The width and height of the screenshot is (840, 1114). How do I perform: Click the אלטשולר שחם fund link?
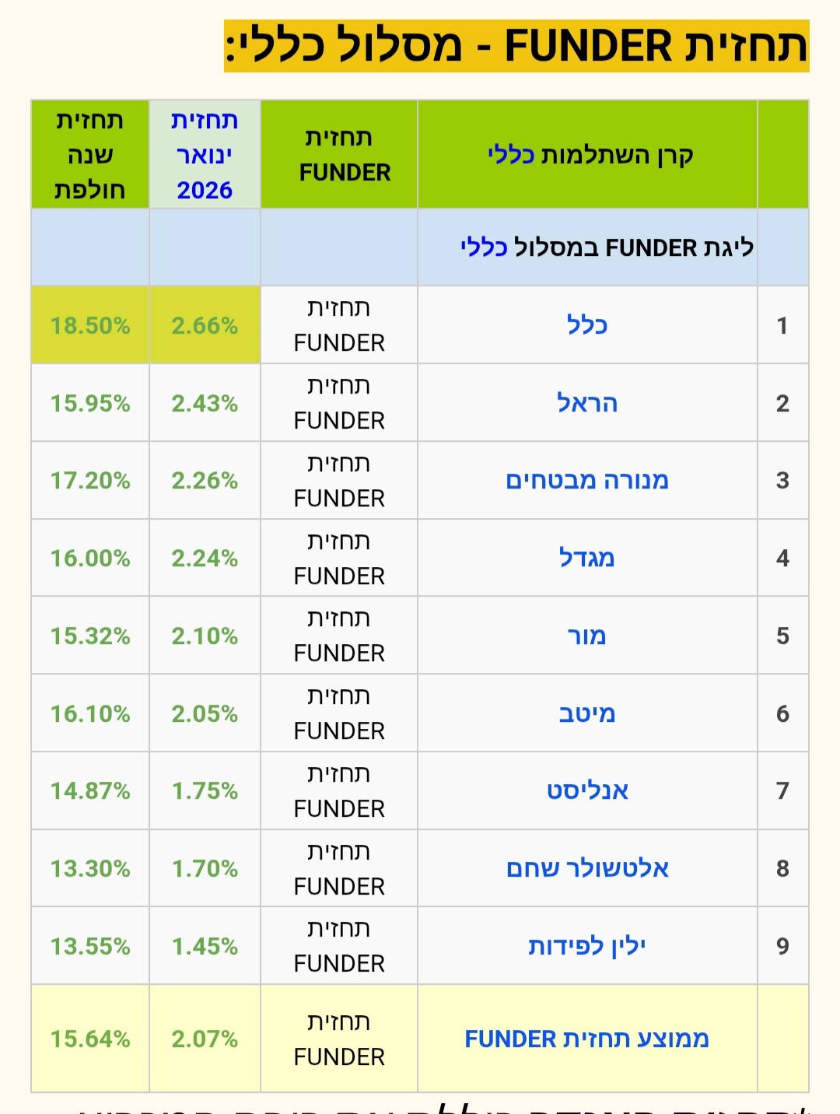coord(587,868)
